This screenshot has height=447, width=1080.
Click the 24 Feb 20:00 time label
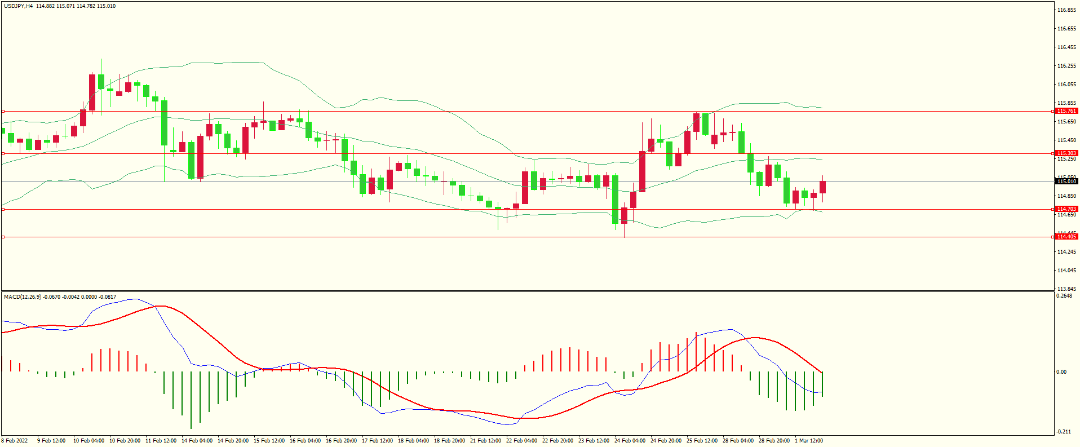click(666, 441)
